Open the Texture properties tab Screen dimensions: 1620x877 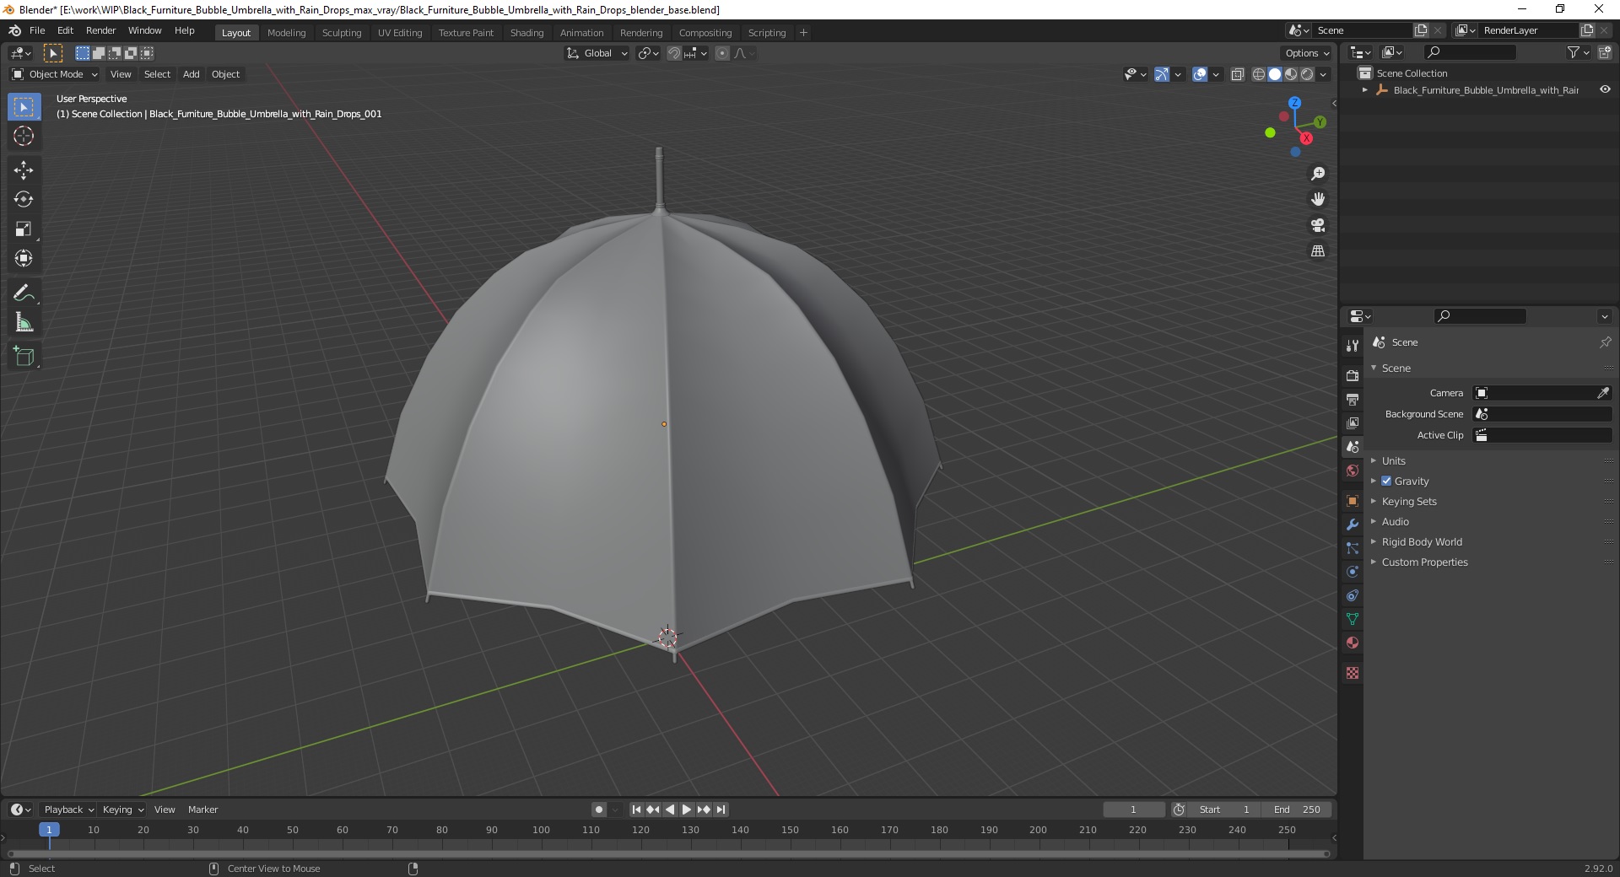[1353, 673]
